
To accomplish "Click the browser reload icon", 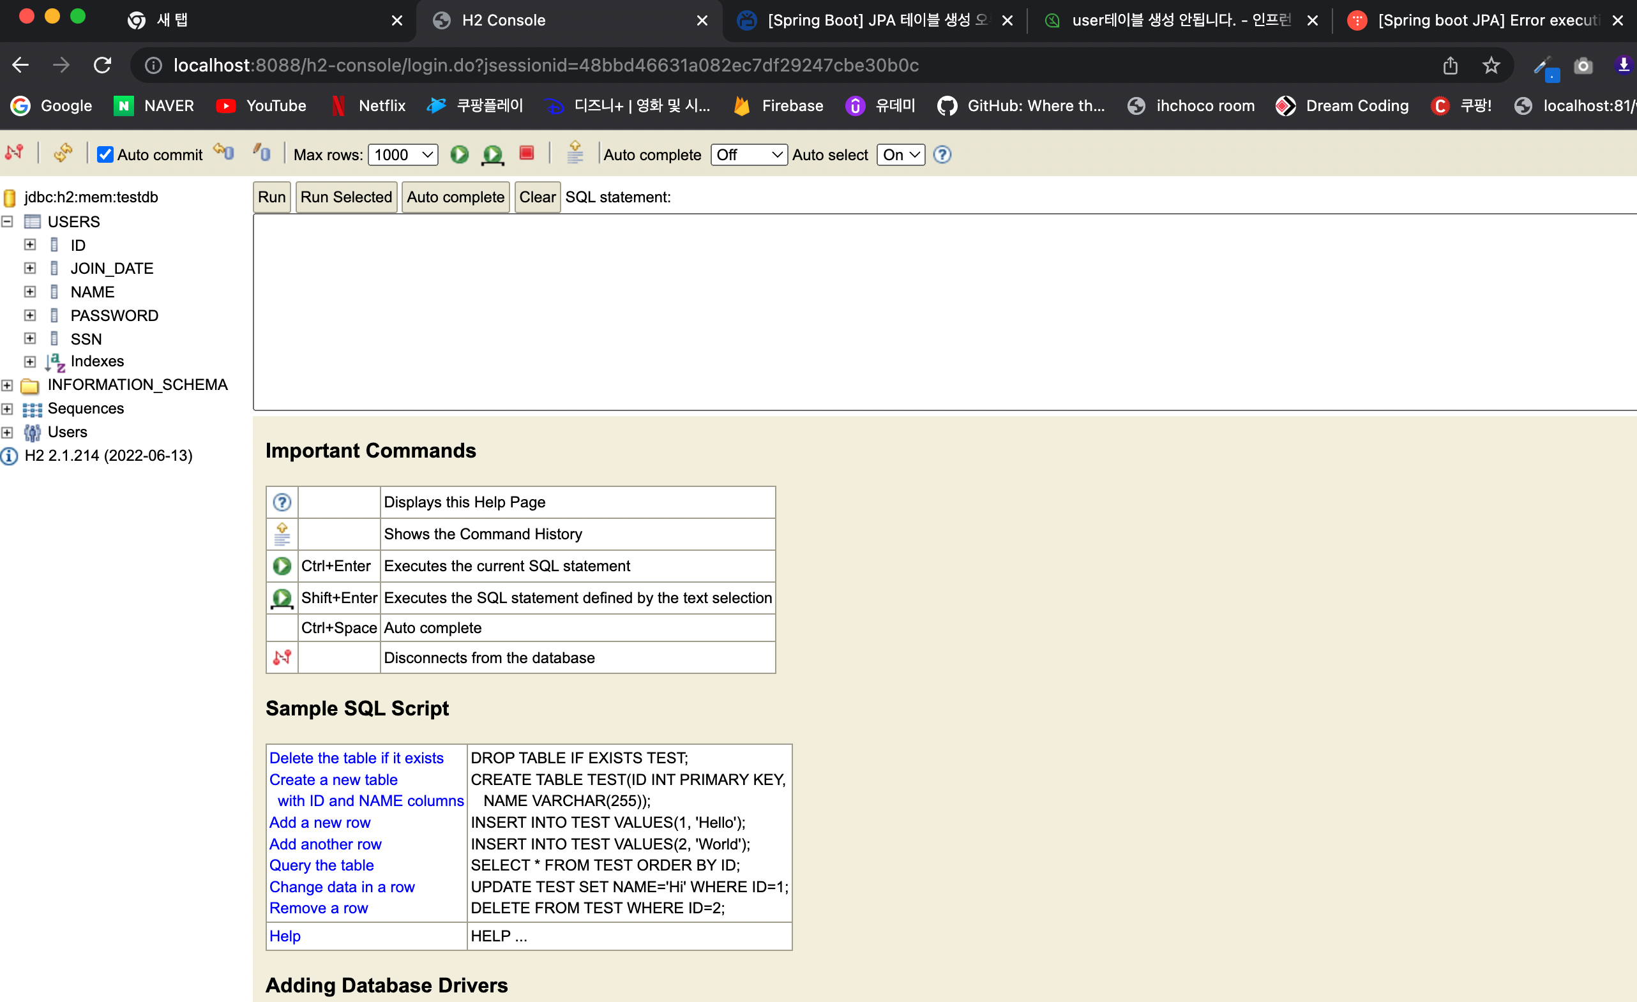I will point(102,65).
